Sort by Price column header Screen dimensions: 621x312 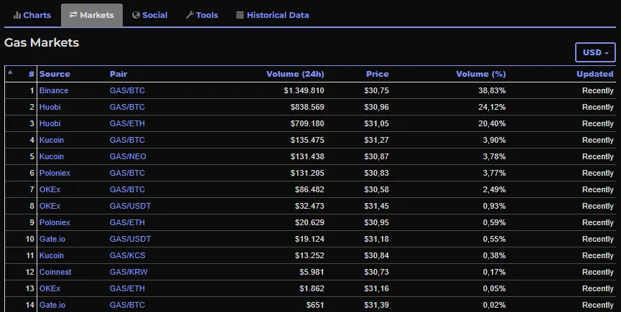pos(377,74)
